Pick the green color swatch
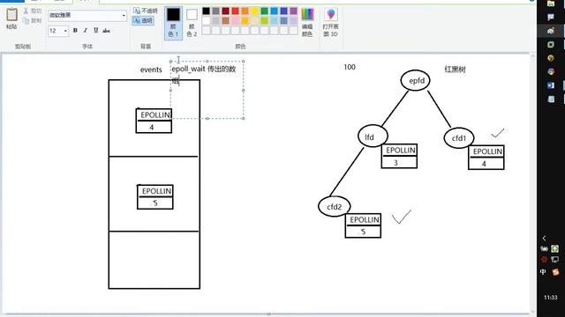 264,11
